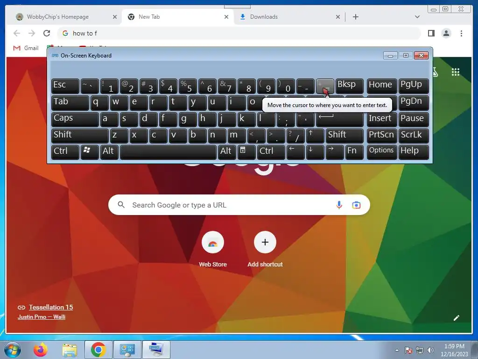Open the Google apps grid
Screen dimensions: 478x359
(456, 72)
